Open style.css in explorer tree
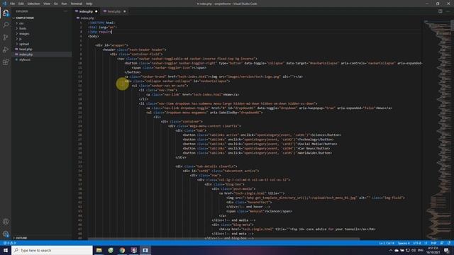The width and height of the screenshot is (454, 255). (x=25, y=59)
